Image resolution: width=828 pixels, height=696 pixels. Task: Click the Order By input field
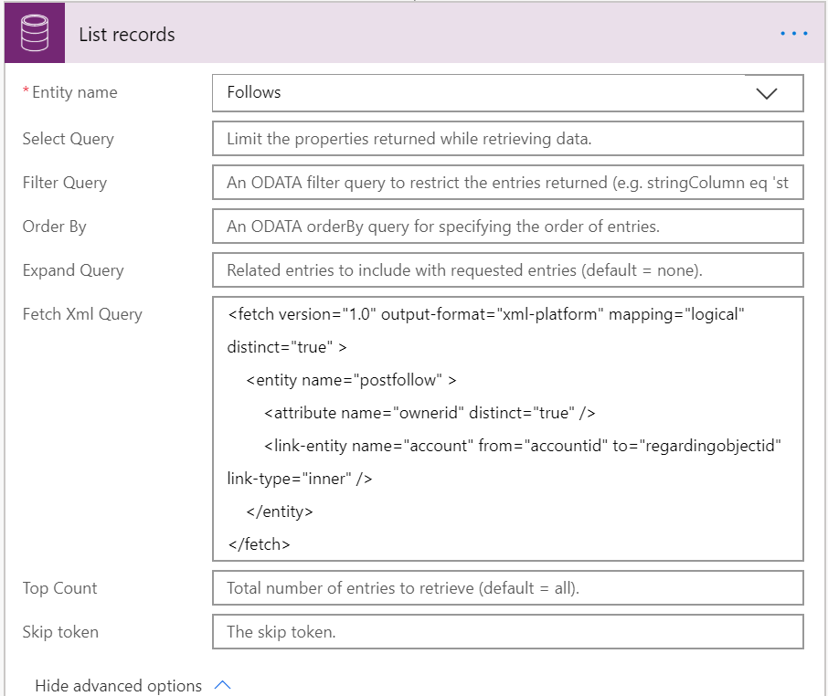pos(507,226)
